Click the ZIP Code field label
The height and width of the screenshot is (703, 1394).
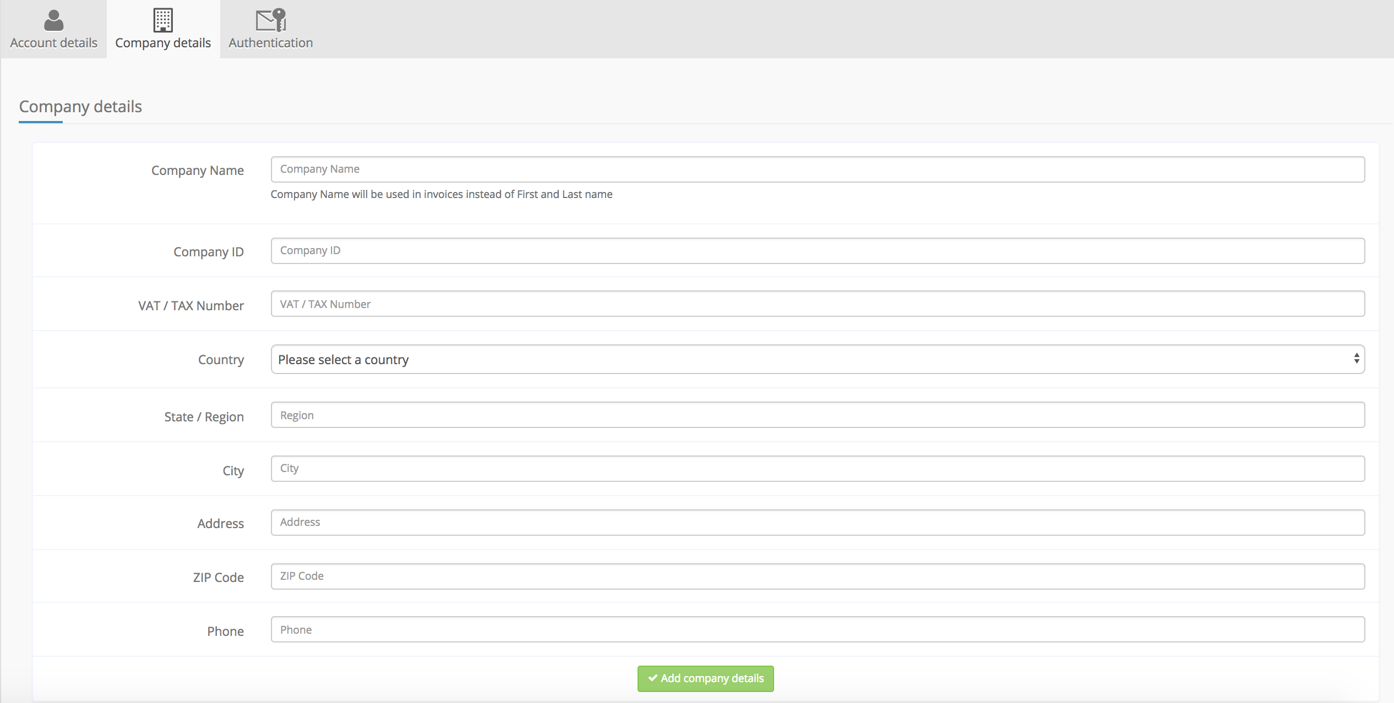click(219, 578)
